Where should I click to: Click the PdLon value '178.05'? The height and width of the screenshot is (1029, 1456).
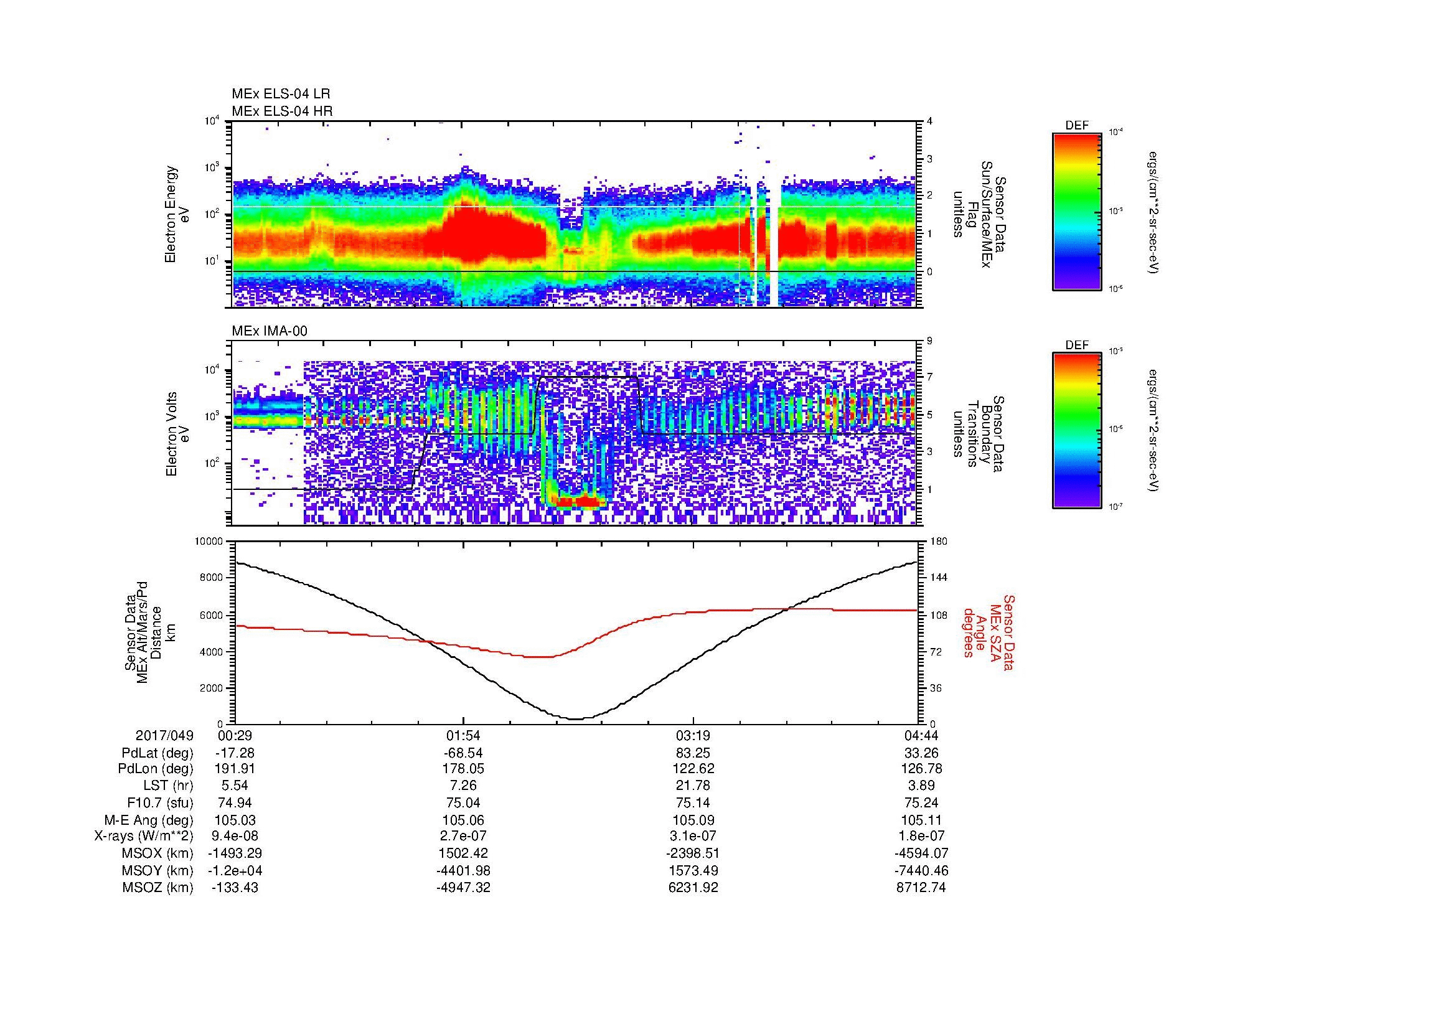[464, 769]
